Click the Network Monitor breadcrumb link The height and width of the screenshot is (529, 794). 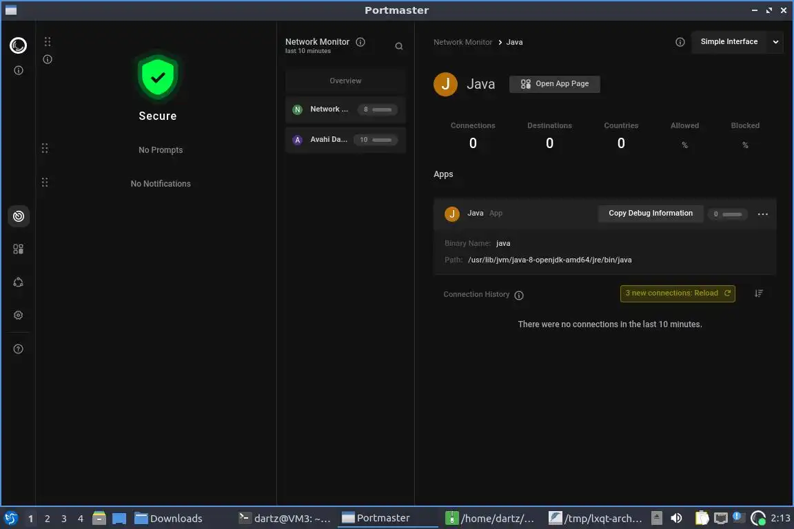[462, 43]
